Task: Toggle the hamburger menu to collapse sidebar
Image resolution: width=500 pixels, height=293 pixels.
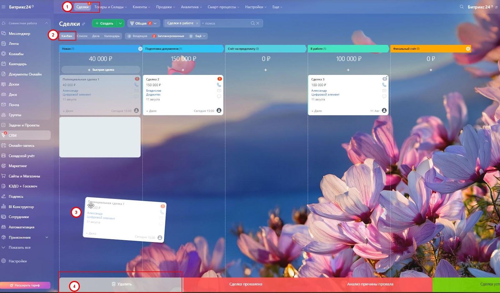Action: pos(4,7)
